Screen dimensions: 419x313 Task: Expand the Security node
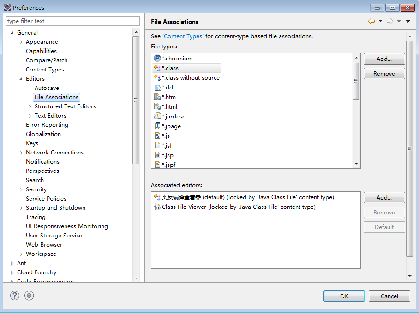(21, 190)
